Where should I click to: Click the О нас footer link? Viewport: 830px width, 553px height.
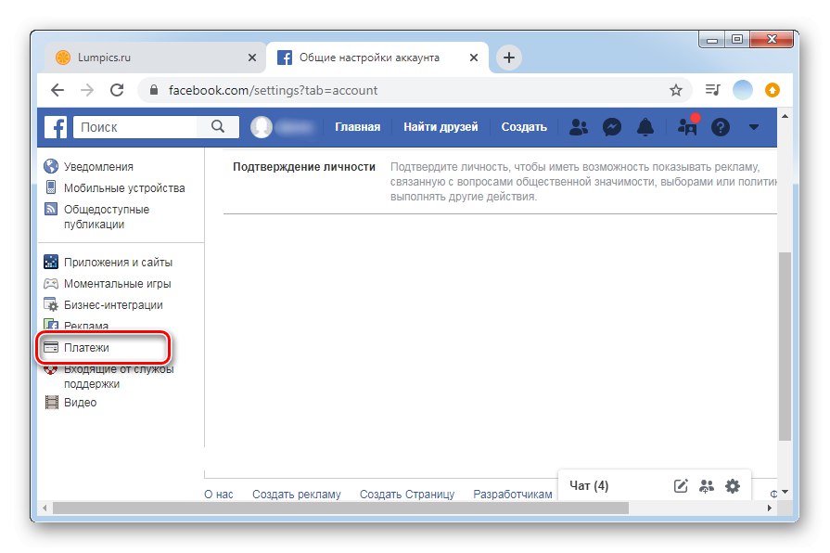(219, 495)
